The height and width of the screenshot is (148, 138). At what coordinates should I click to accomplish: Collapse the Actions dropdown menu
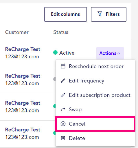coord(110,53)
